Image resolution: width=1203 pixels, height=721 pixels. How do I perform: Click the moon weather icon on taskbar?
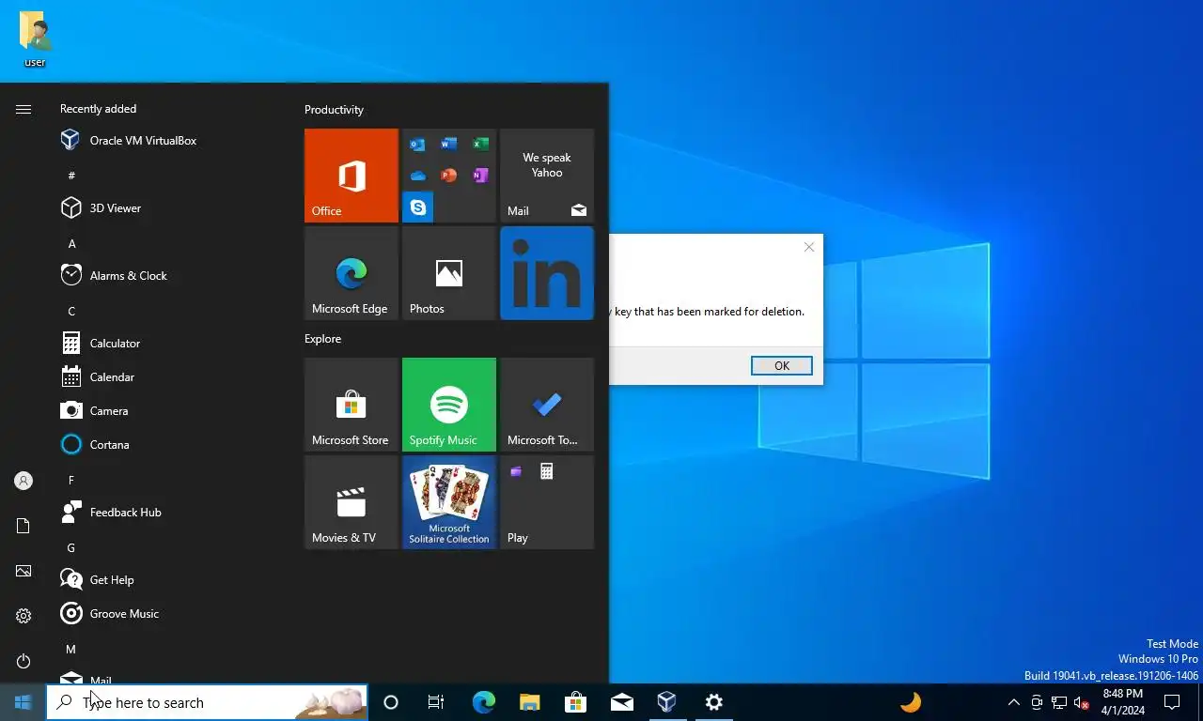(x=910, y=702)
